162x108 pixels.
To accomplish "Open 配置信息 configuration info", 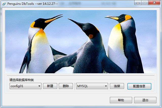I will (139, 86).
